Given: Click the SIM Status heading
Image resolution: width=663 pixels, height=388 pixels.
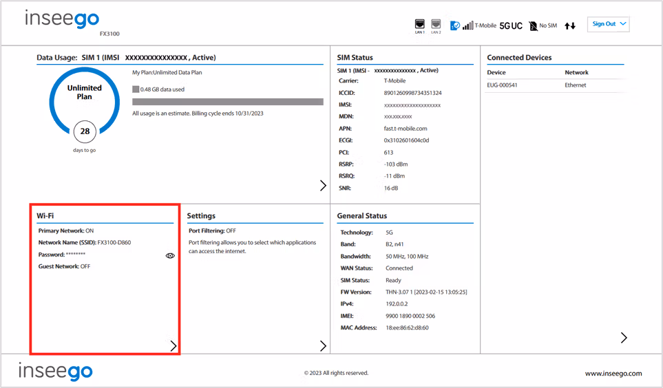Looking at the screenshot, I should 355,58.
